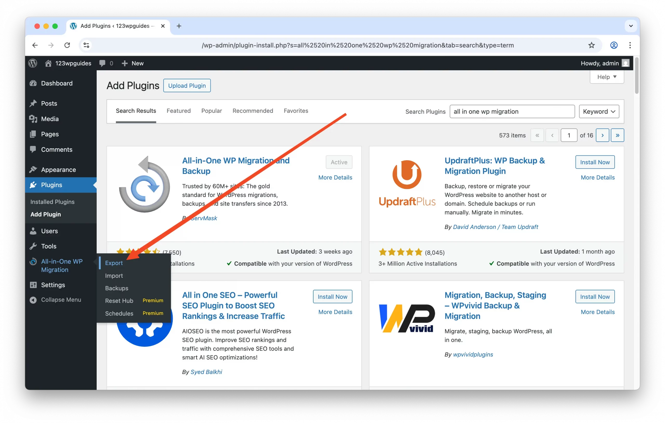
Task: Open the Chrome profile icon
Action: click(x=614, y=45)
